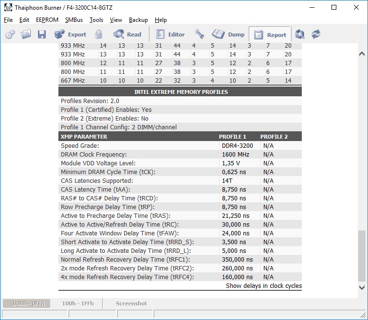Open the View menu

click(116, 20)
